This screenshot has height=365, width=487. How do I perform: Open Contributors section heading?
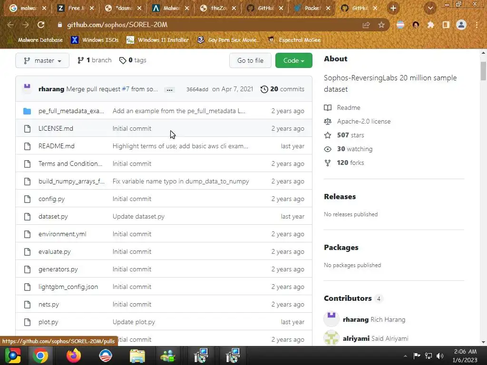pos(348,298)
